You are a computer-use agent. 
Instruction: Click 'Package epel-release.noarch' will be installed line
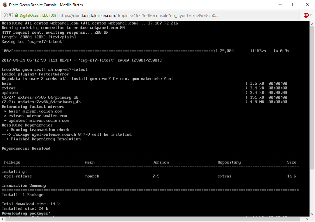(67, 134)
